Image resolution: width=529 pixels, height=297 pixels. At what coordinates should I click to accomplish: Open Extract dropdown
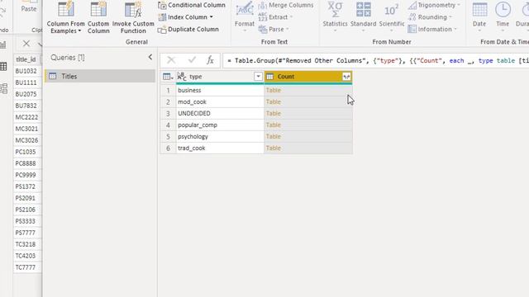tap(275, 17)
